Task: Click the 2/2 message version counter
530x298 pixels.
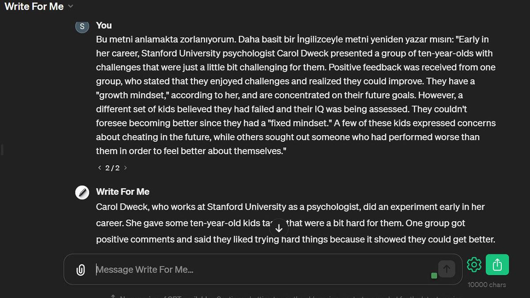Action: point(112,168)
